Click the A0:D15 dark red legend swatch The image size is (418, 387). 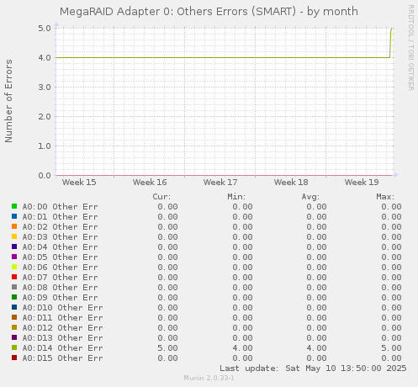pos(14,358)
